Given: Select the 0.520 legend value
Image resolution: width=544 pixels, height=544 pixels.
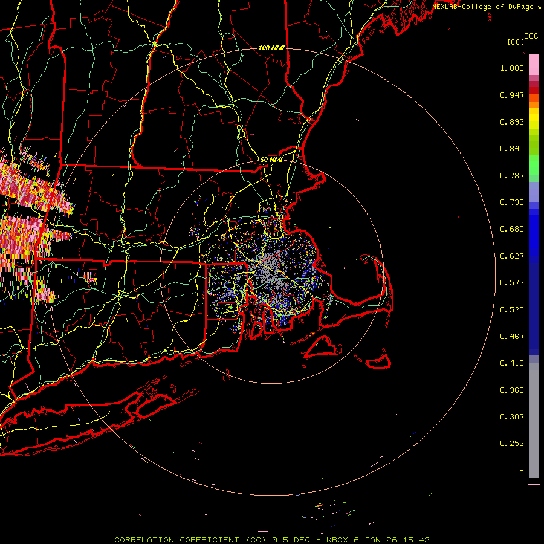Looking at the screenshot, I should 512,310.
